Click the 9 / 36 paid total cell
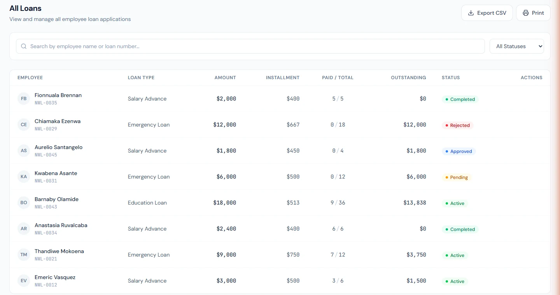The height and width of the screenshot is (295, 560). pyautogui.click(x=338, y=203)
